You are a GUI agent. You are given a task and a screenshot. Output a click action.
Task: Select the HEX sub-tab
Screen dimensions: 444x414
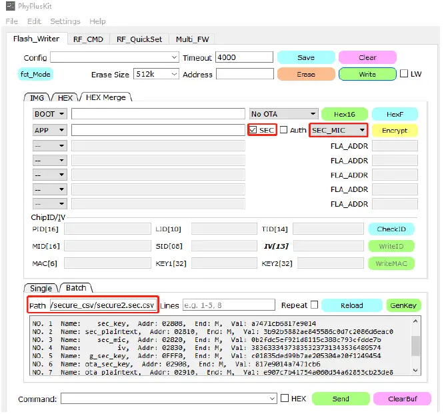[x=65, y=98]
